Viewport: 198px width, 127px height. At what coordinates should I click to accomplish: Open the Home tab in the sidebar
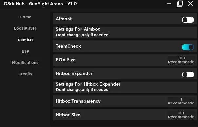pos(25,17)
